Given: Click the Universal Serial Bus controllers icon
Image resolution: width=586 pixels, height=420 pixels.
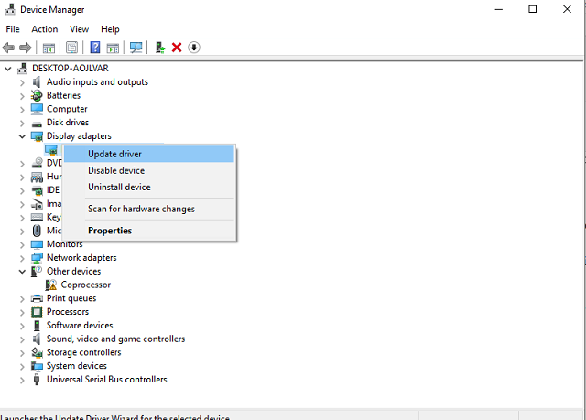Looking at the screenshot, I should (37, 380).
